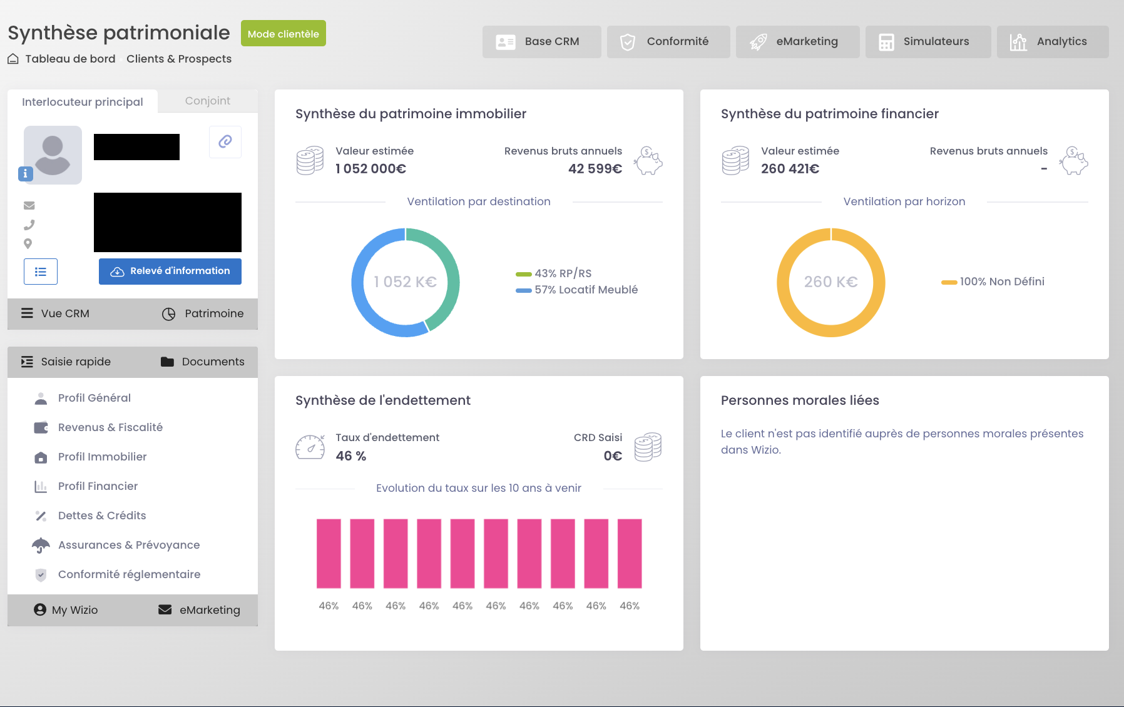The width and height of the screenshot is (1124, 707).
Task: Click the blue info badge on avatar
Action: click(25, 174)
